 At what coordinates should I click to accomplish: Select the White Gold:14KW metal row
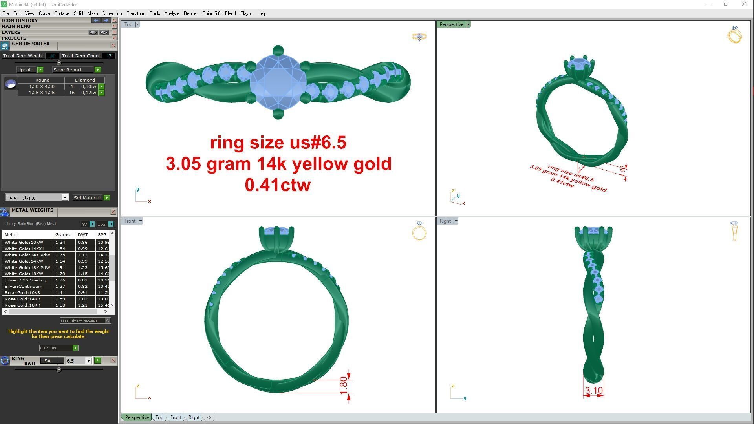coord(56,261)
